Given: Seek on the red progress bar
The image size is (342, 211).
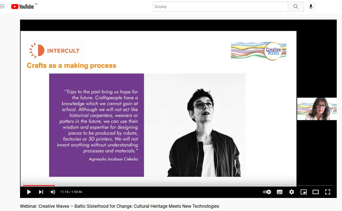Looking at the screenshot, I should pyautogui.click(x=39, y=185).
